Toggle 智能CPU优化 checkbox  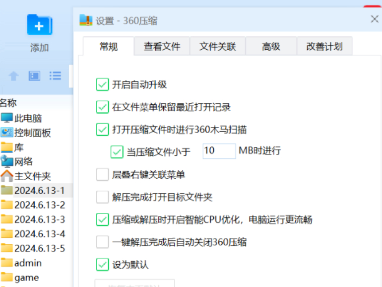pyautogui.click(x=102, y=219)
